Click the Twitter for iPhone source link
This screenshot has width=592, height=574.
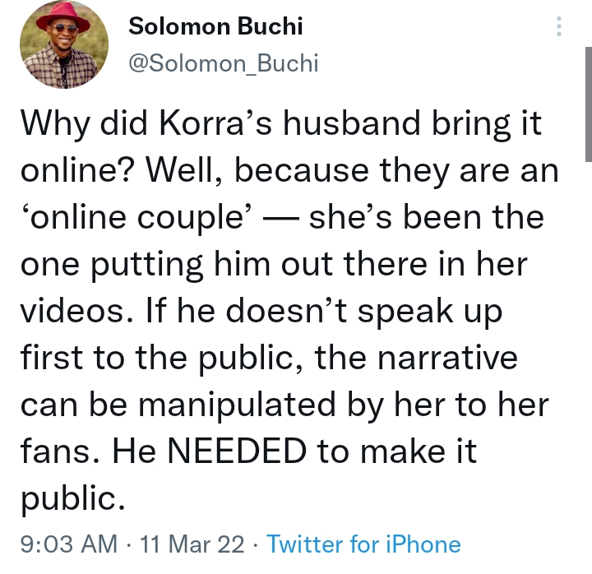363,544
